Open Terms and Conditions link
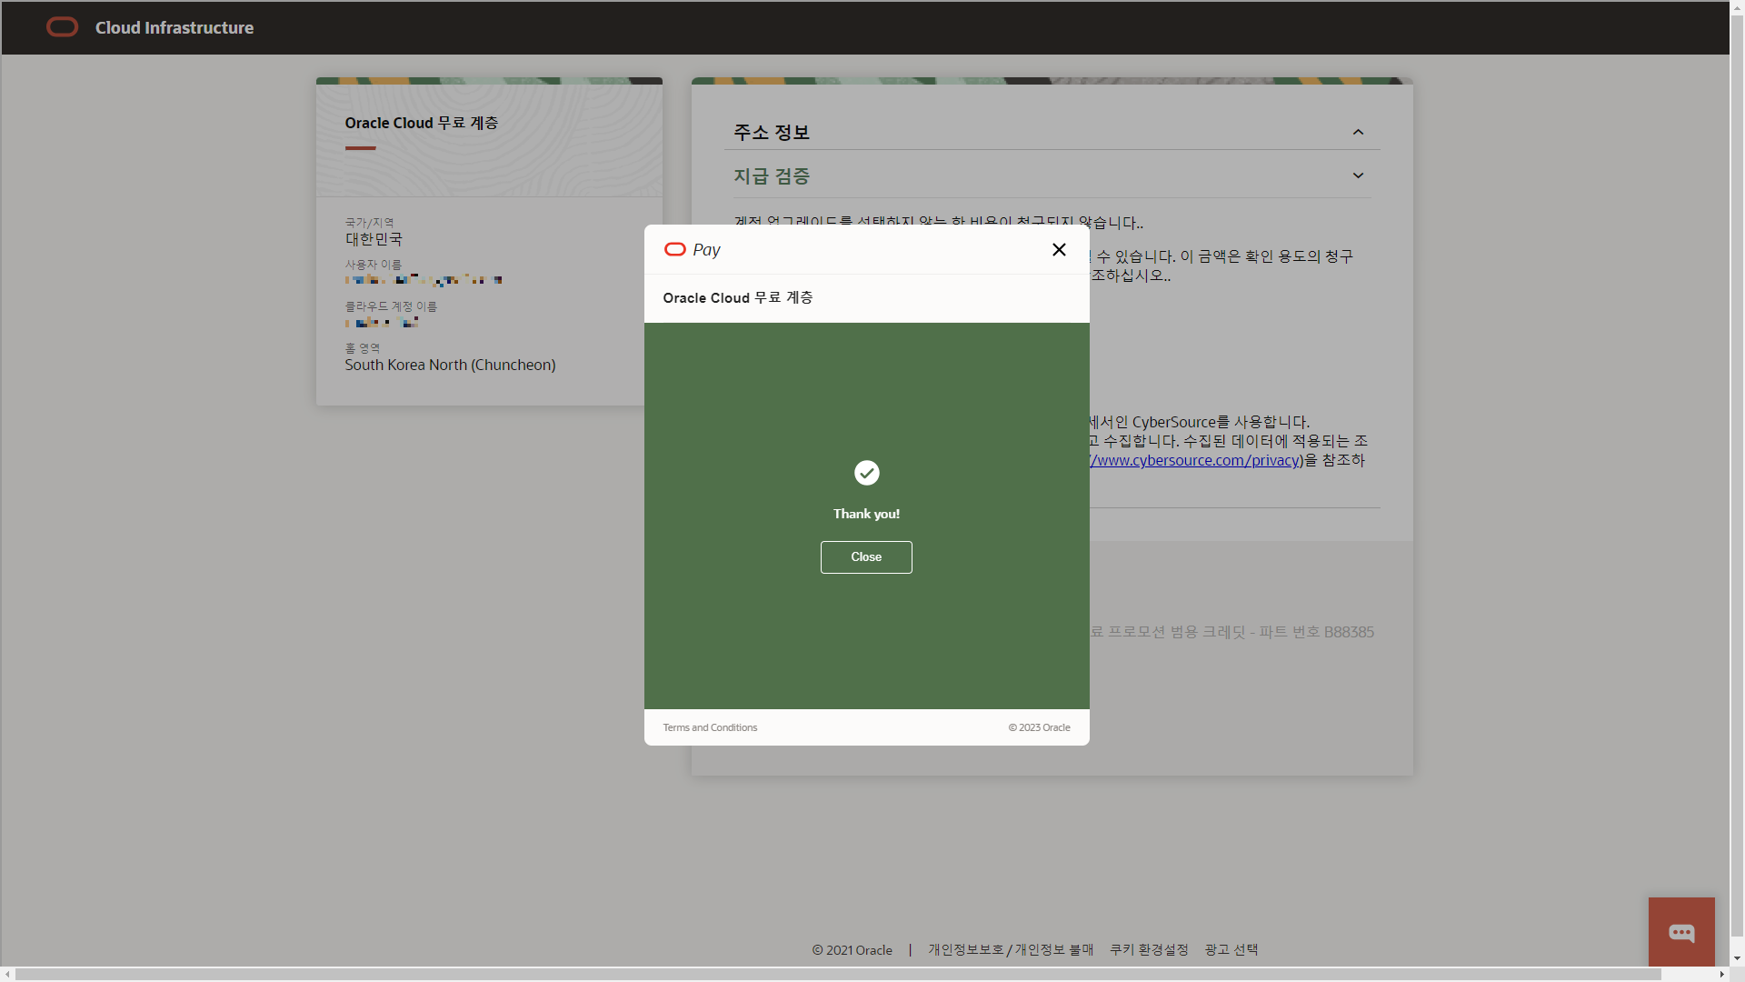 click(x=710, y=727)
